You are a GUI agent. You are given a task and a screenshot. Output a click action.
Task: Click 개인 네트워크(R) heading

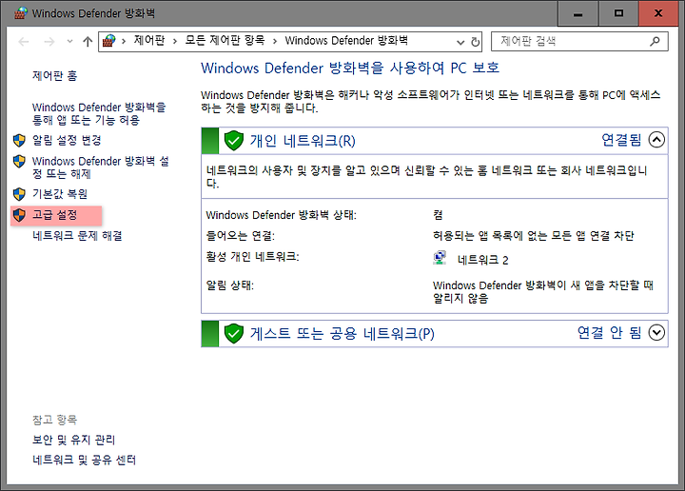pyautogui.click(x=303, y=141)
